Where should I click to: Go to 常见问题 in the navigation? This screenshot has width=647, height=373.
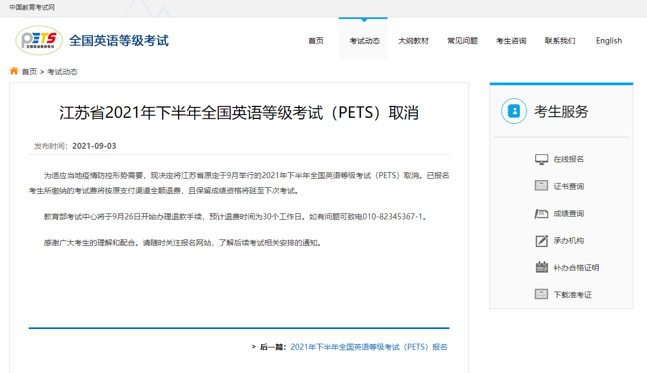[462, 41]
